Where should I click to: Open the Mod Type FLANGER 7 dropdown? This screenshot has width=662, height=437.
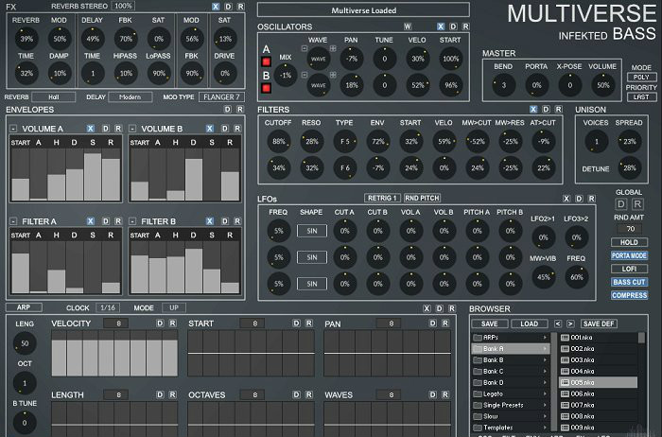tap(221, 97)
